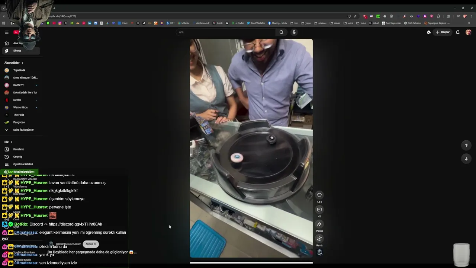Start voice search with the microphone
Viewport: 476px width, 268px height.
coord(294,32)
